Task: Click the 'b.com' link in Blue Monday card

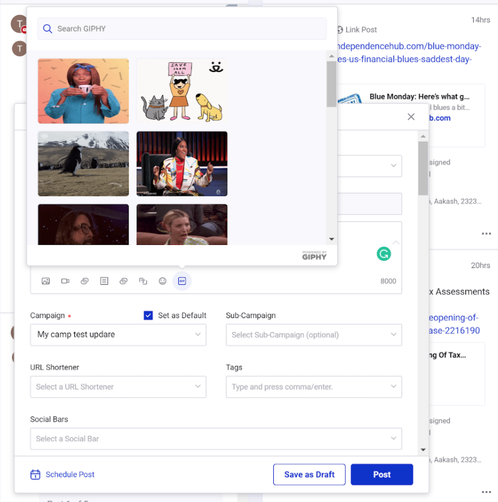Action: tap(440, 118)
